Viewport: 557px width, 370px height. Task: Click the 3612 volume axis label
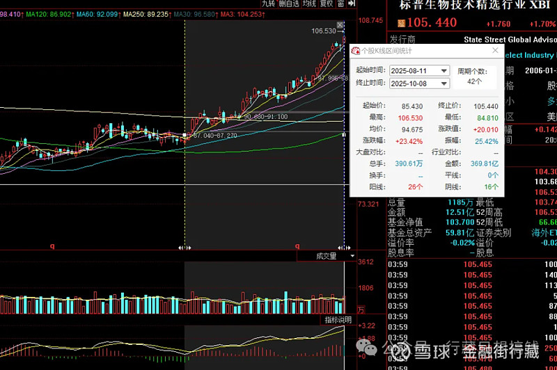(366, 262)
